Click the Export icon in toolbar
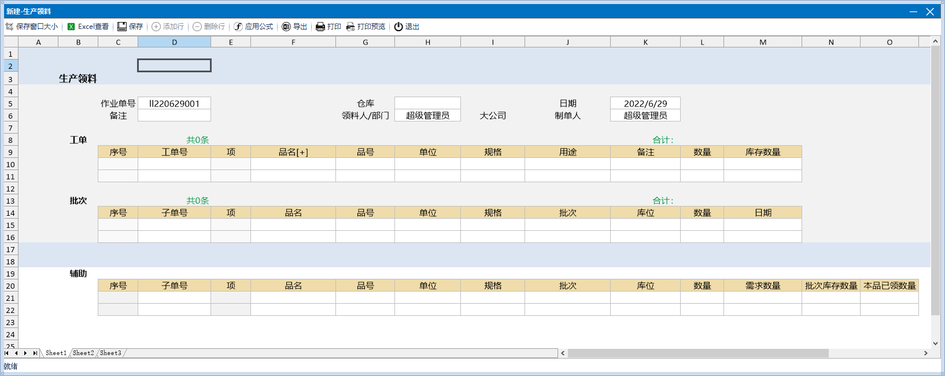 (286, 27)
